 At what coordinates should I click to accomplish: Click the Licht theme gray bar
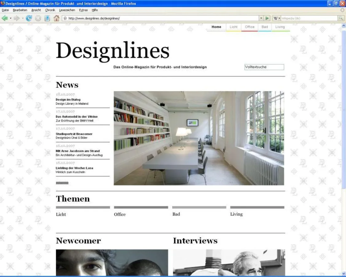point(83,207)
